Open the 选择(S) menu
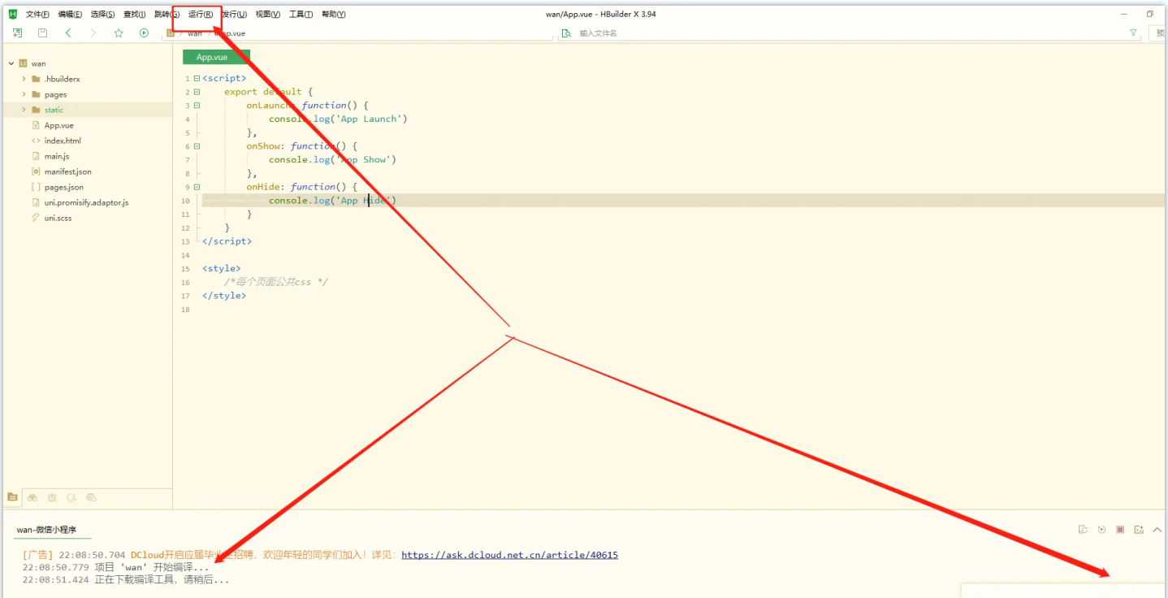This screenshot has height=598, width=1168. 102,15
